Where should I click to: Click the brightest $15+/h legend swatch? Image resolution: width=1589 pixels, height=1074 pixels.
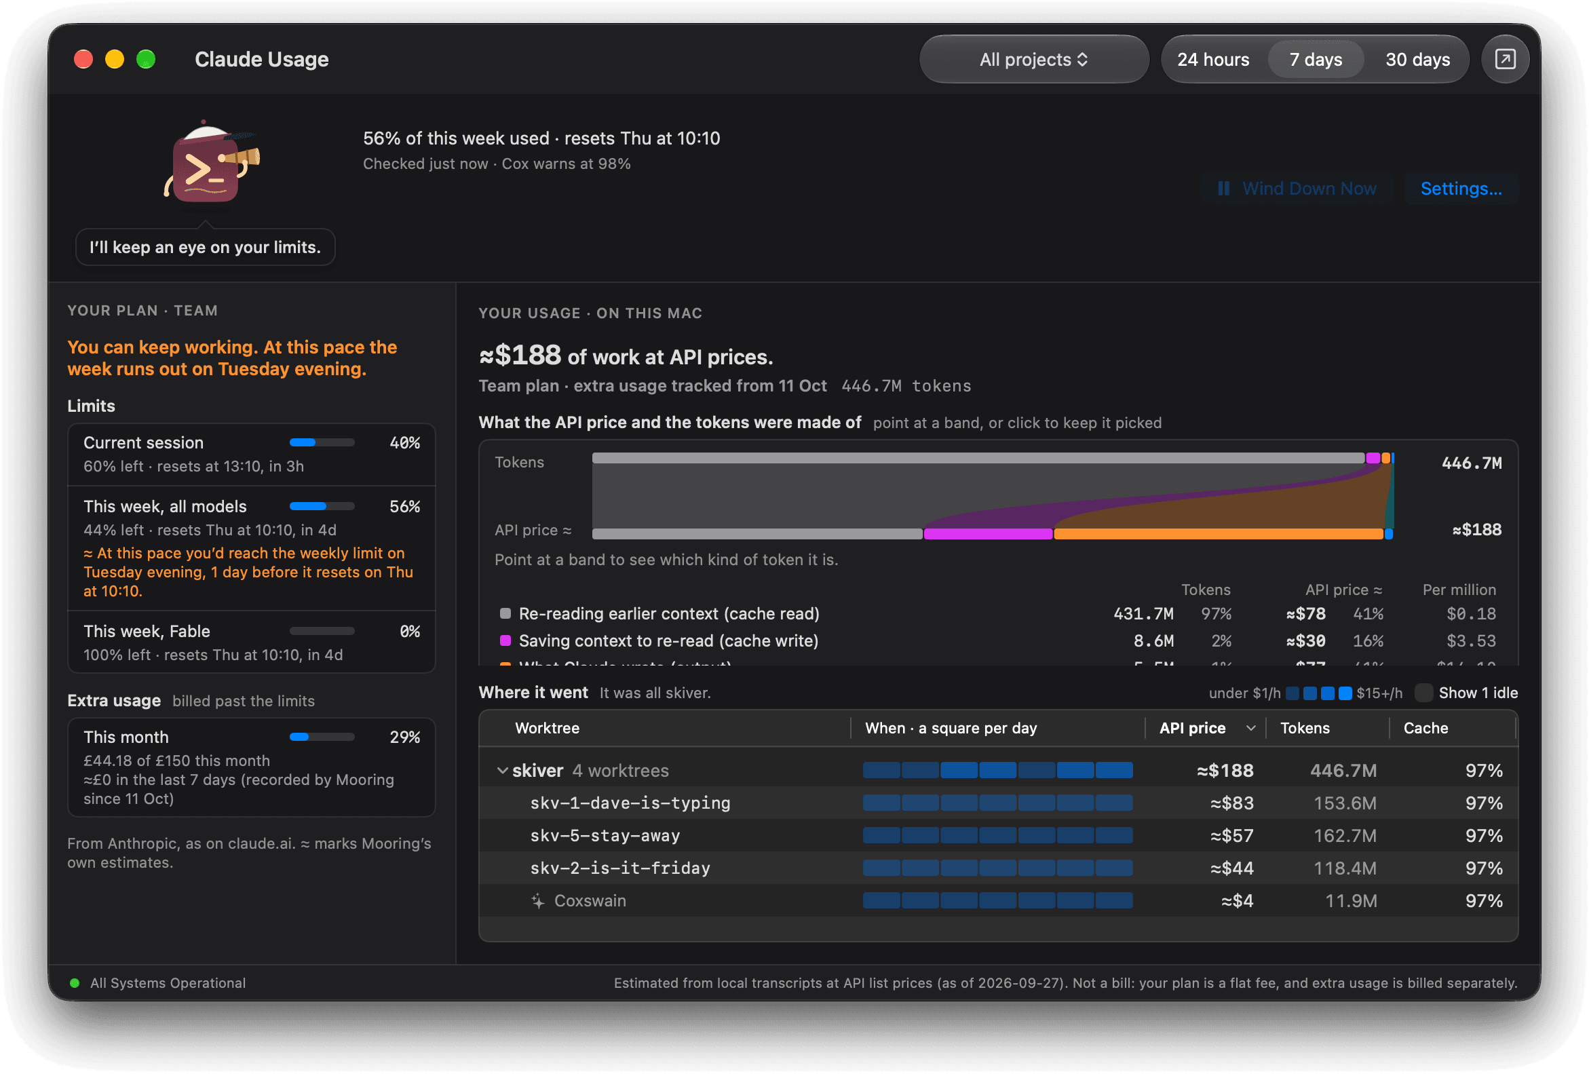1345,693
